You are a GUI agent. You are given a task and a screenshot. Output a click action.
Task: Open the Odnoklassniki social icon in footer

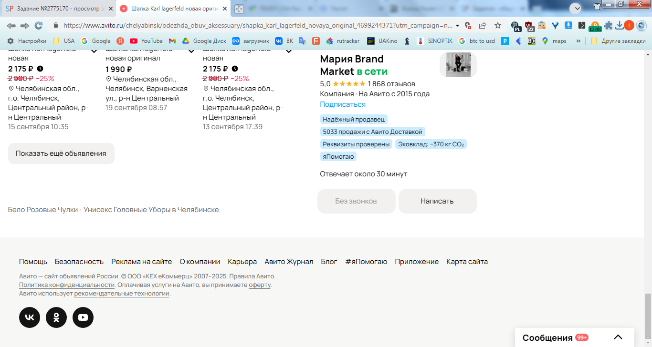[56, 317]
